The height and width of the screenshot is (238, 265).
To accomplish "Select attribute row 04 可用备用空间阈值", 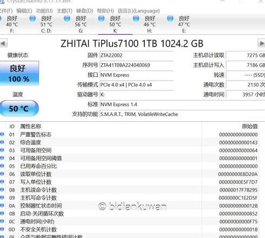I will [130, 158].
